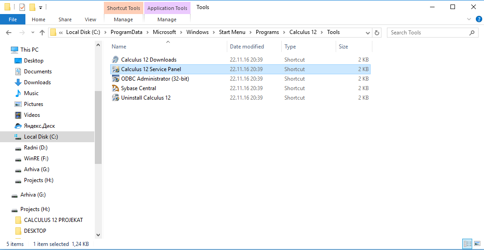Viewport: 484px width, 250px height.
Task: Switch to large icons view in status bar
Action: [476, 244]
